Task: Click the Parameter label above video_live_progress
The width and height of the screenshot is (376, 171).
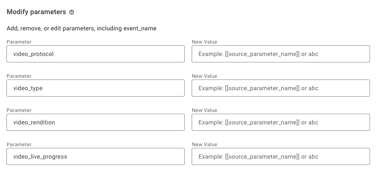Action: point(19,144)
